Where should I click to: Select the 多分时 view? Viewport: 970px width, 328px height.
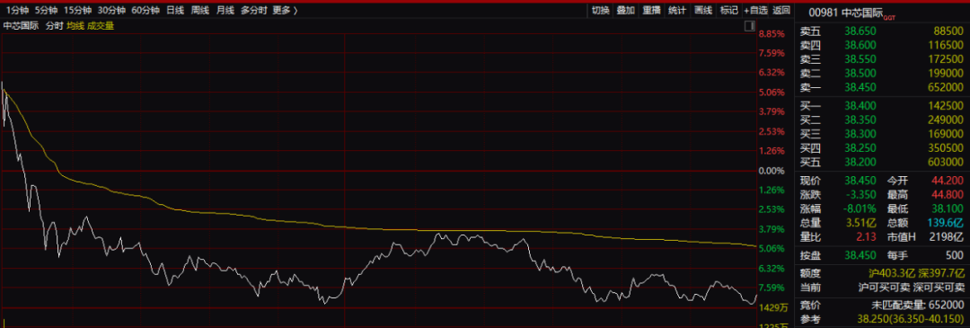[x=253, y=10]
